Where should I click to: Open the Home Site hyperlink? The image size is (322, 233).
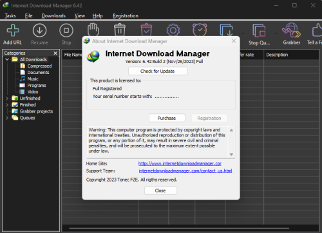[180, 163]
